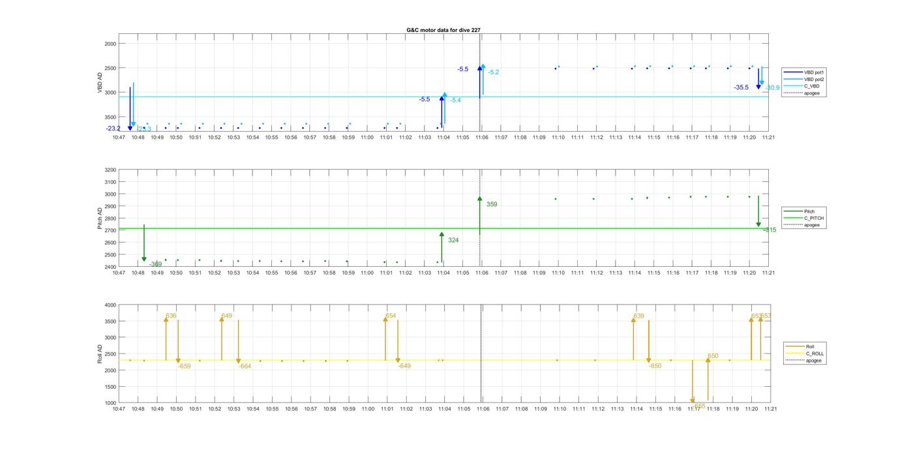Viewport: 913px width, 452px height.
Task: Select the 'C_PITCH' legend entry
Action: point(803,218)
